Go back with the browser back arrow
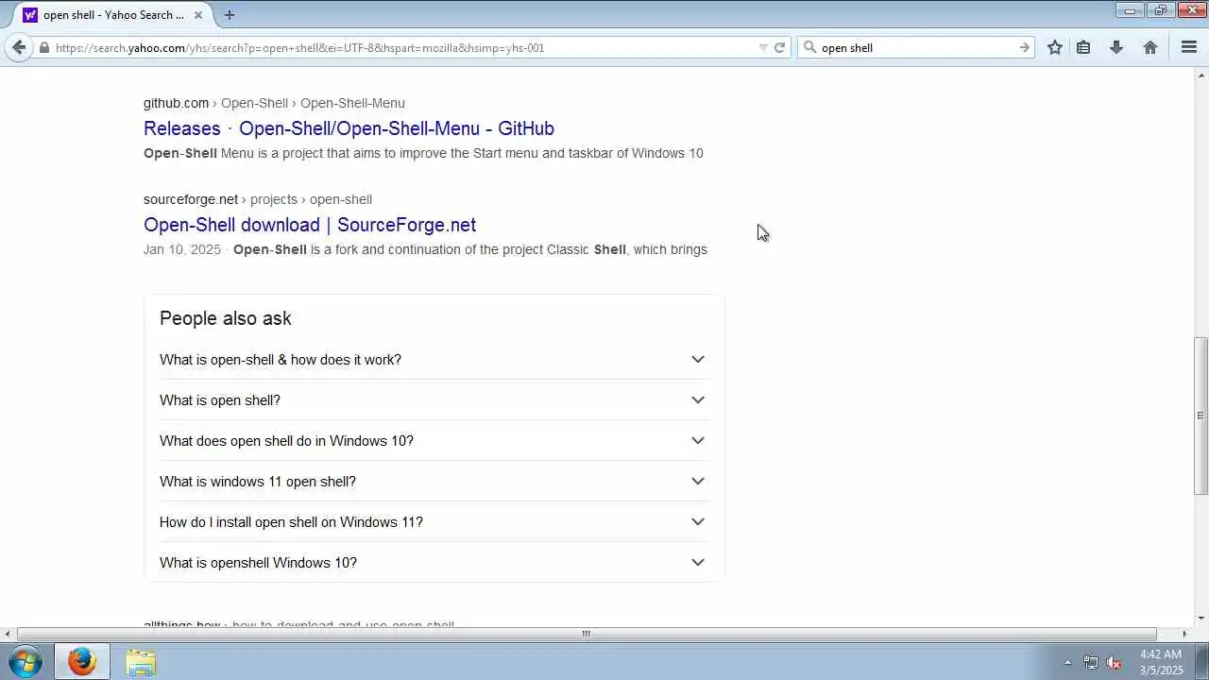The width and height of the screenshot is (1209, 680). click(19, 47)
